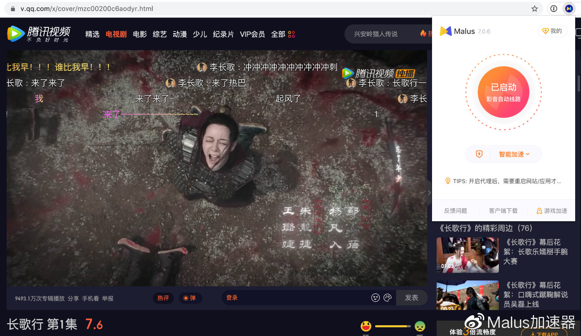Toggle the 已启动 proxy power button

pos(503,92)
